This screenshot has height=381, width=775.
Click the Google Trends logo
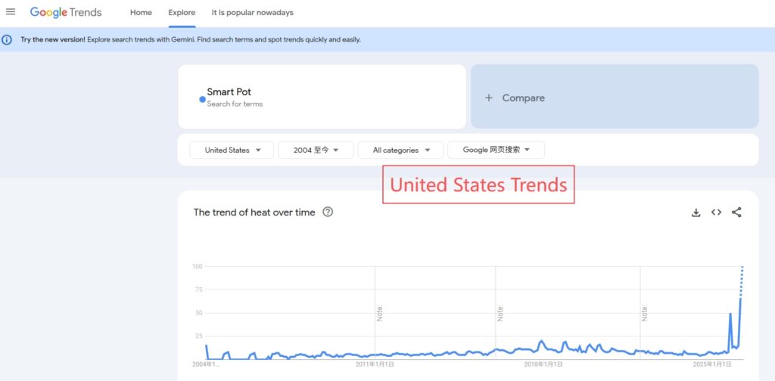click(66, 13)
